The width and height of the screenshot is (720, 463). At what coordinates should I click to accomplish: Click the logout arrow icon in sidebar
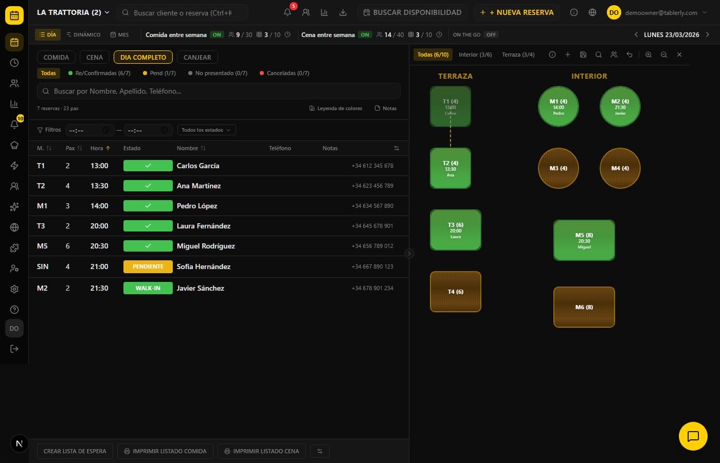tap(14, 349)
